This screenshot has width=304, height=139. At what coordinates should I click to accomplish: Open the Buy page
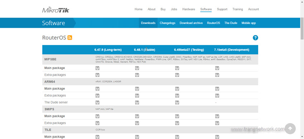coord(163,9)
